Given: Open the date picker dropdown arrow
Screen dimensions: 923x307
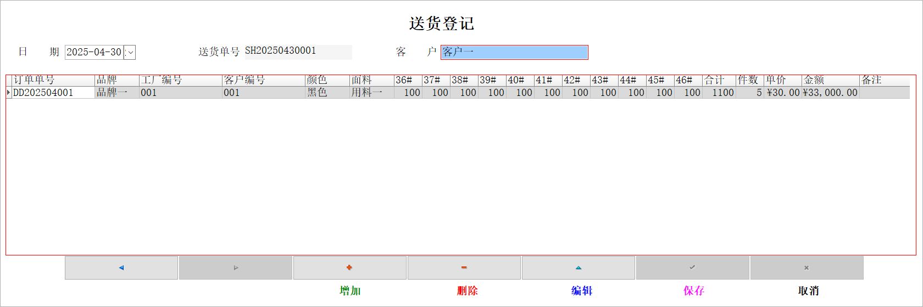Looking at the screenshot, I should click(130, 52).
